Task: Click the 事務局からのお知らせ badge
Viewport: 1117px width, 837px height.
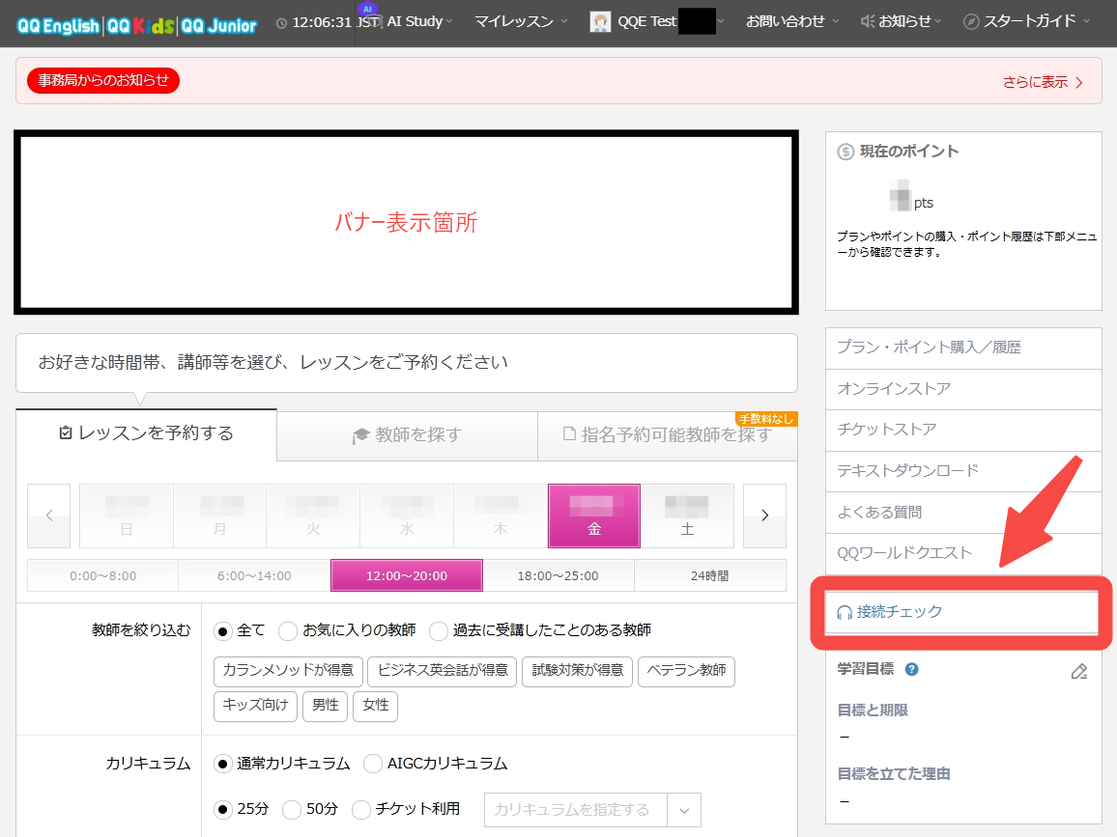Action: [x=103, y=80]
